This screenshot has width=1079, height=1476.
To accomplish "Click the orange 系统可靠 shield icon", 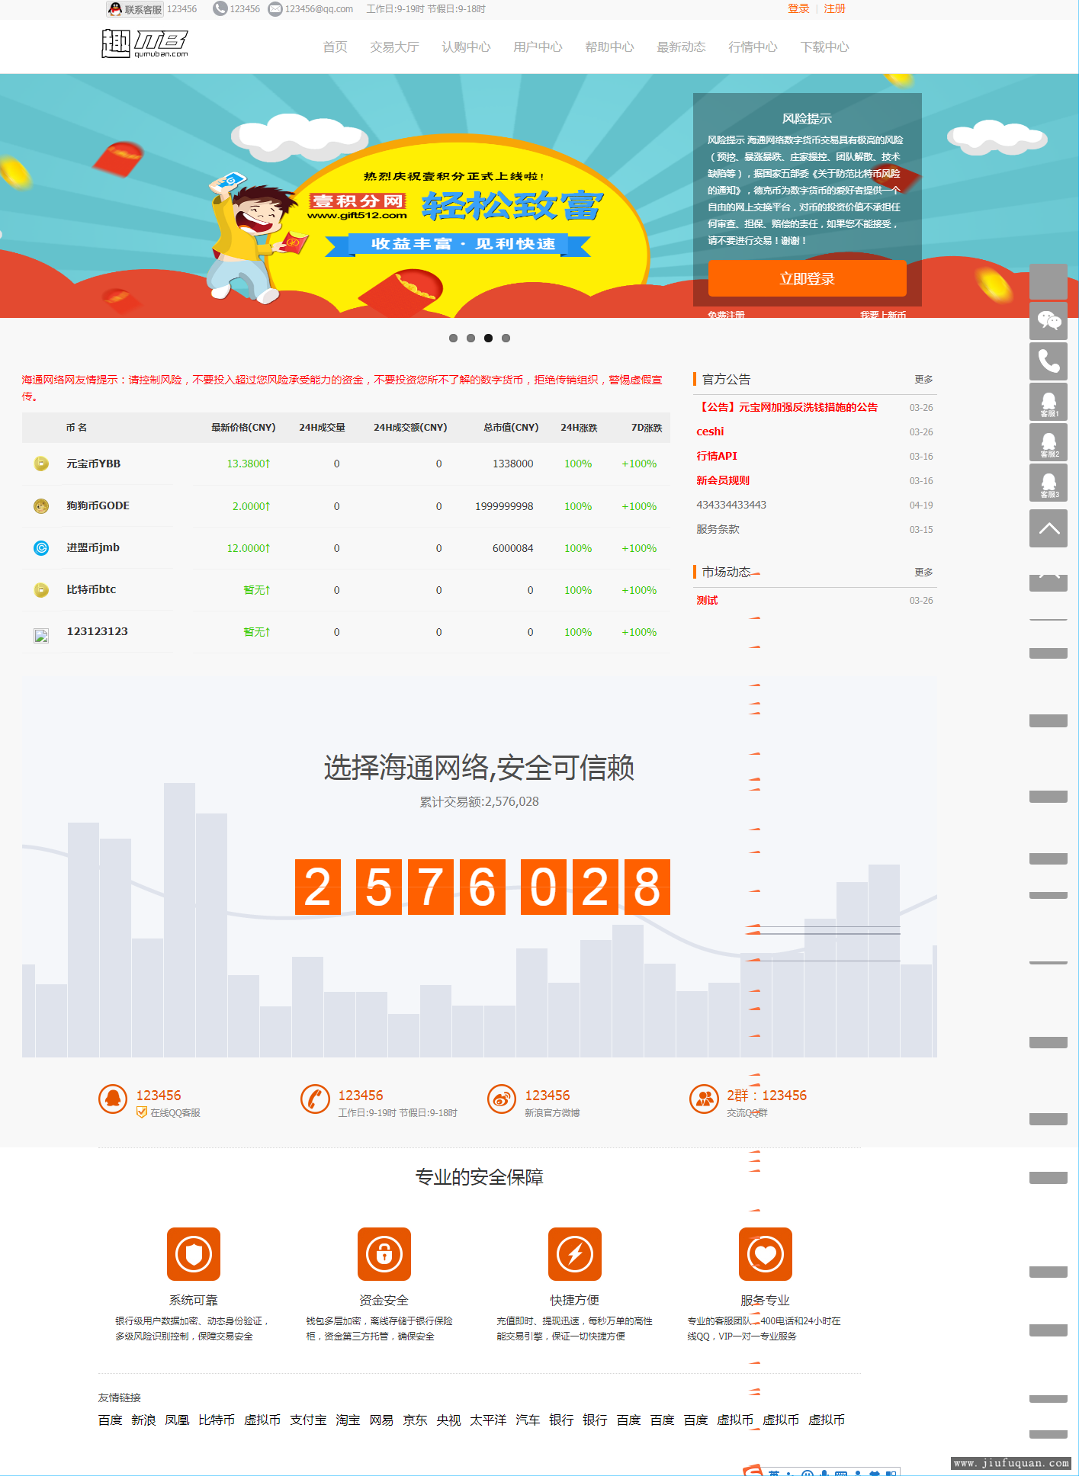I will [x=194, y=1253].
